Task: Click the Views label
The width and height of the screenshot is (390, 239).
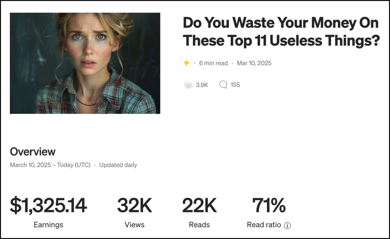Action: (x=134, y=225)
